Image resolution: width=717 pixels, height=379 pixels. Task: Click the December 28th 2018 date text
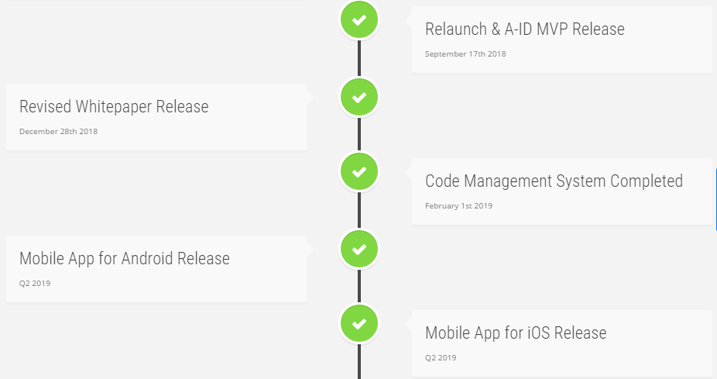tap(58, 131)
